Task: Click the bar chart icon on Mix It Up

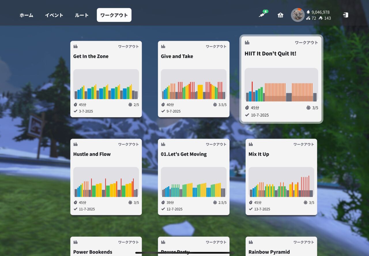Action: 251,144
